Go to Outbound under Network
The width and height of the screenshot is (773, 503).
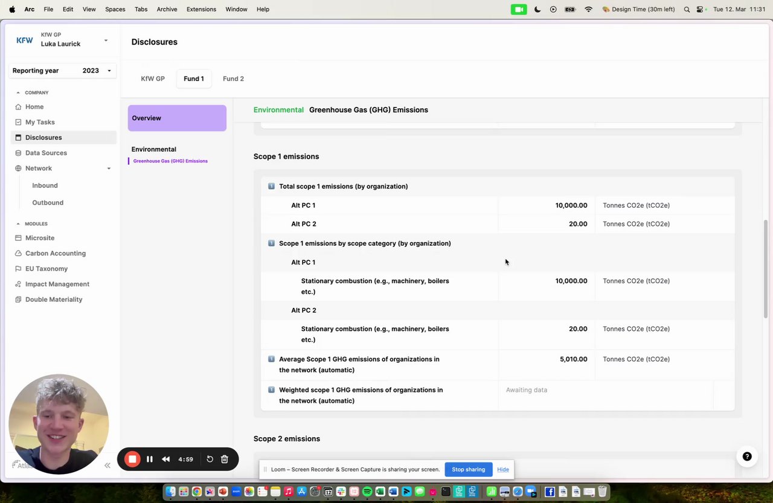(x=48, y=203)
